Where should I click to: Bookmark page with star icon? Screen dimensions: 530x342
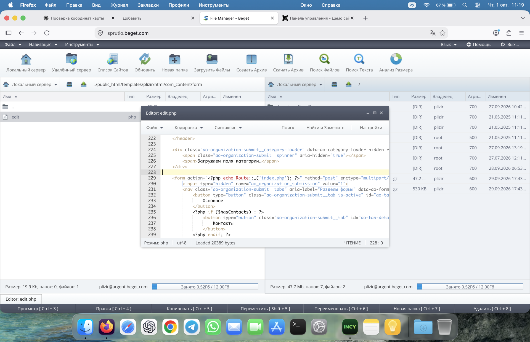[x=442, y=33]
